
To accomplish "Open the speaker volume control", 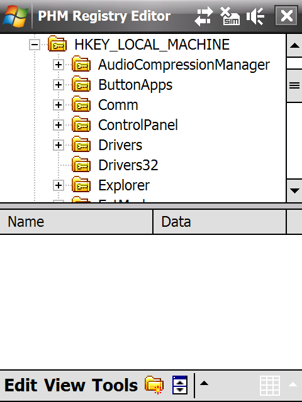I will tap(255, 16).
